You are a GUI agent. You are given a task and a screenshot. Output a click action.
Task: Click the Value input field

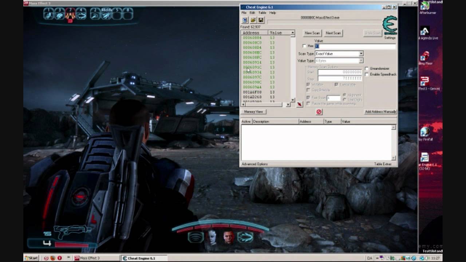coord(355,46)
